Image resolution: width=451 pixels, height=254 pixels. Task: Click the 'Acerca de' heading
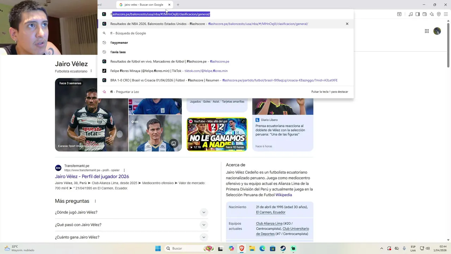[x=236, y=165]
